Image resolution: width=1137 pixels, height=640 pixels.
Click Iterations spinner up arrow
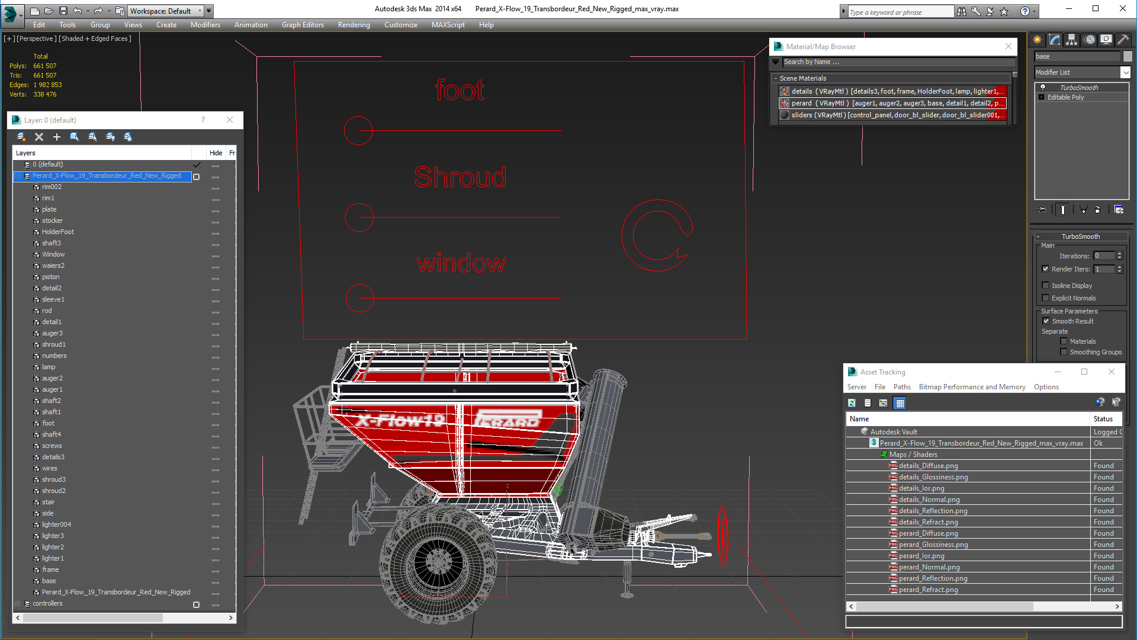[1119, 254]
